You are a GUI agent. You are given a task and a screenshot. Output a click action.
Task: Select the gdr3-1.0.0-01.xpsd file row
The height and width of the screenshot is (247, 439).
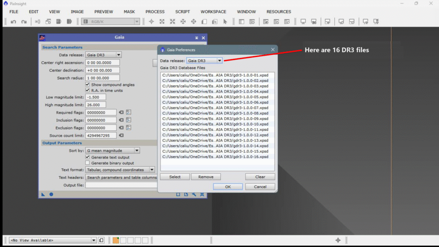[217, 75]
